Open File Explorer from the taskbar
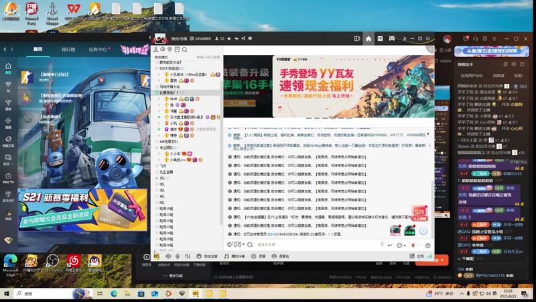The image size is (536, 302). (127, 294)
